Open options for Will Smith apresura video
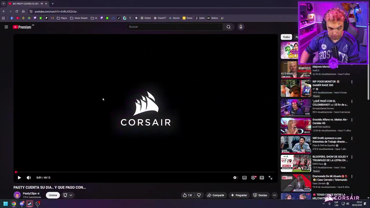The height and width of the screenshot is (208, 370). coord(352,138)
